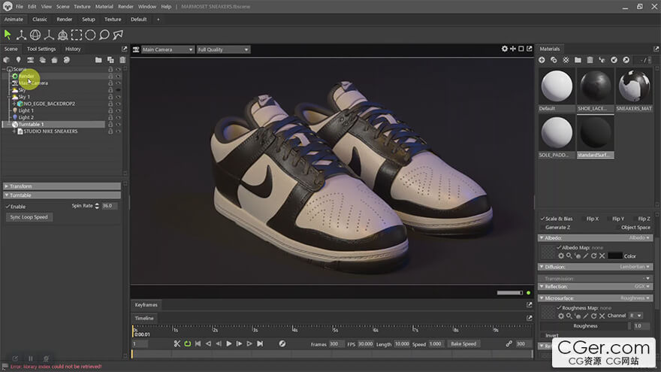
Task: Open the Render menu in the menu bar
Action: [125, 6]
